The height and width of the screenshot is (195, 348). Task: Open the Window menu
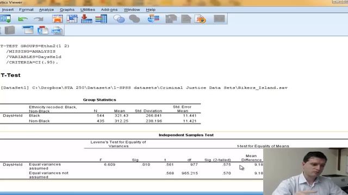pos(132,10)
